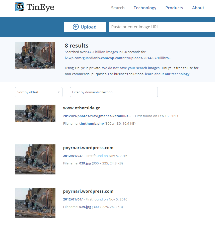Open the i2.wp.com/guardianlv.com source URL link
This screenshot has width=215, height=227.
click(118, 58)
